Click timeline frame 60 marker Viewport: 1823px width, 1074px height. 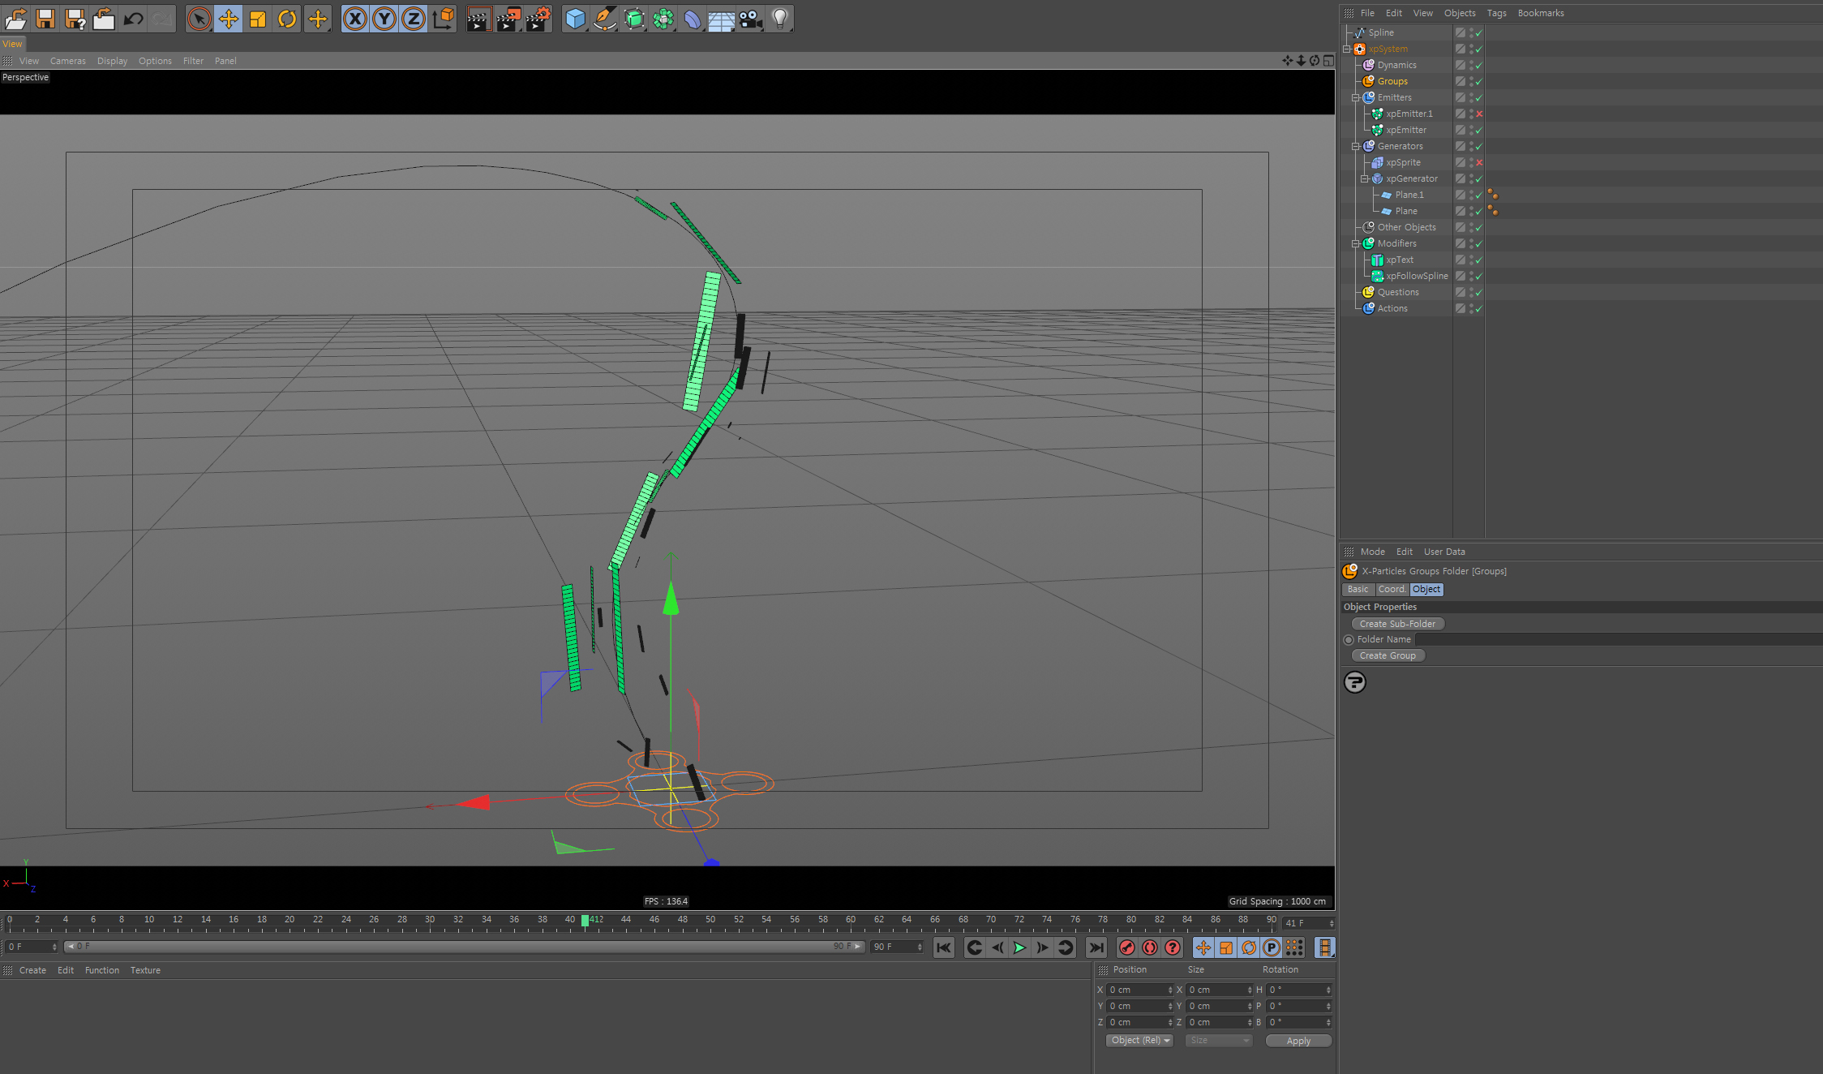pyautogui.click(x=851, y=920)
